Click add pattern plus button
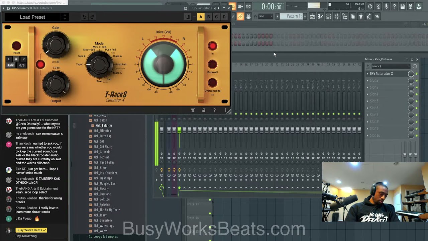Image resolution: width=428 pixels, height=241 pixels. (x=305, y=16)
